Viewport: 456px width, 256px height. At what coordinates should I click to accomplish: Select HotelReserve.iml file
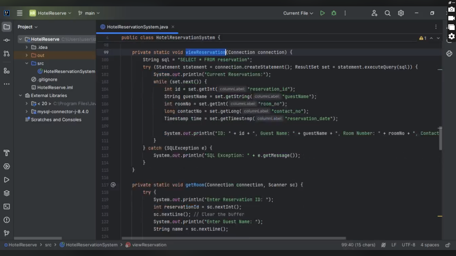52,87
